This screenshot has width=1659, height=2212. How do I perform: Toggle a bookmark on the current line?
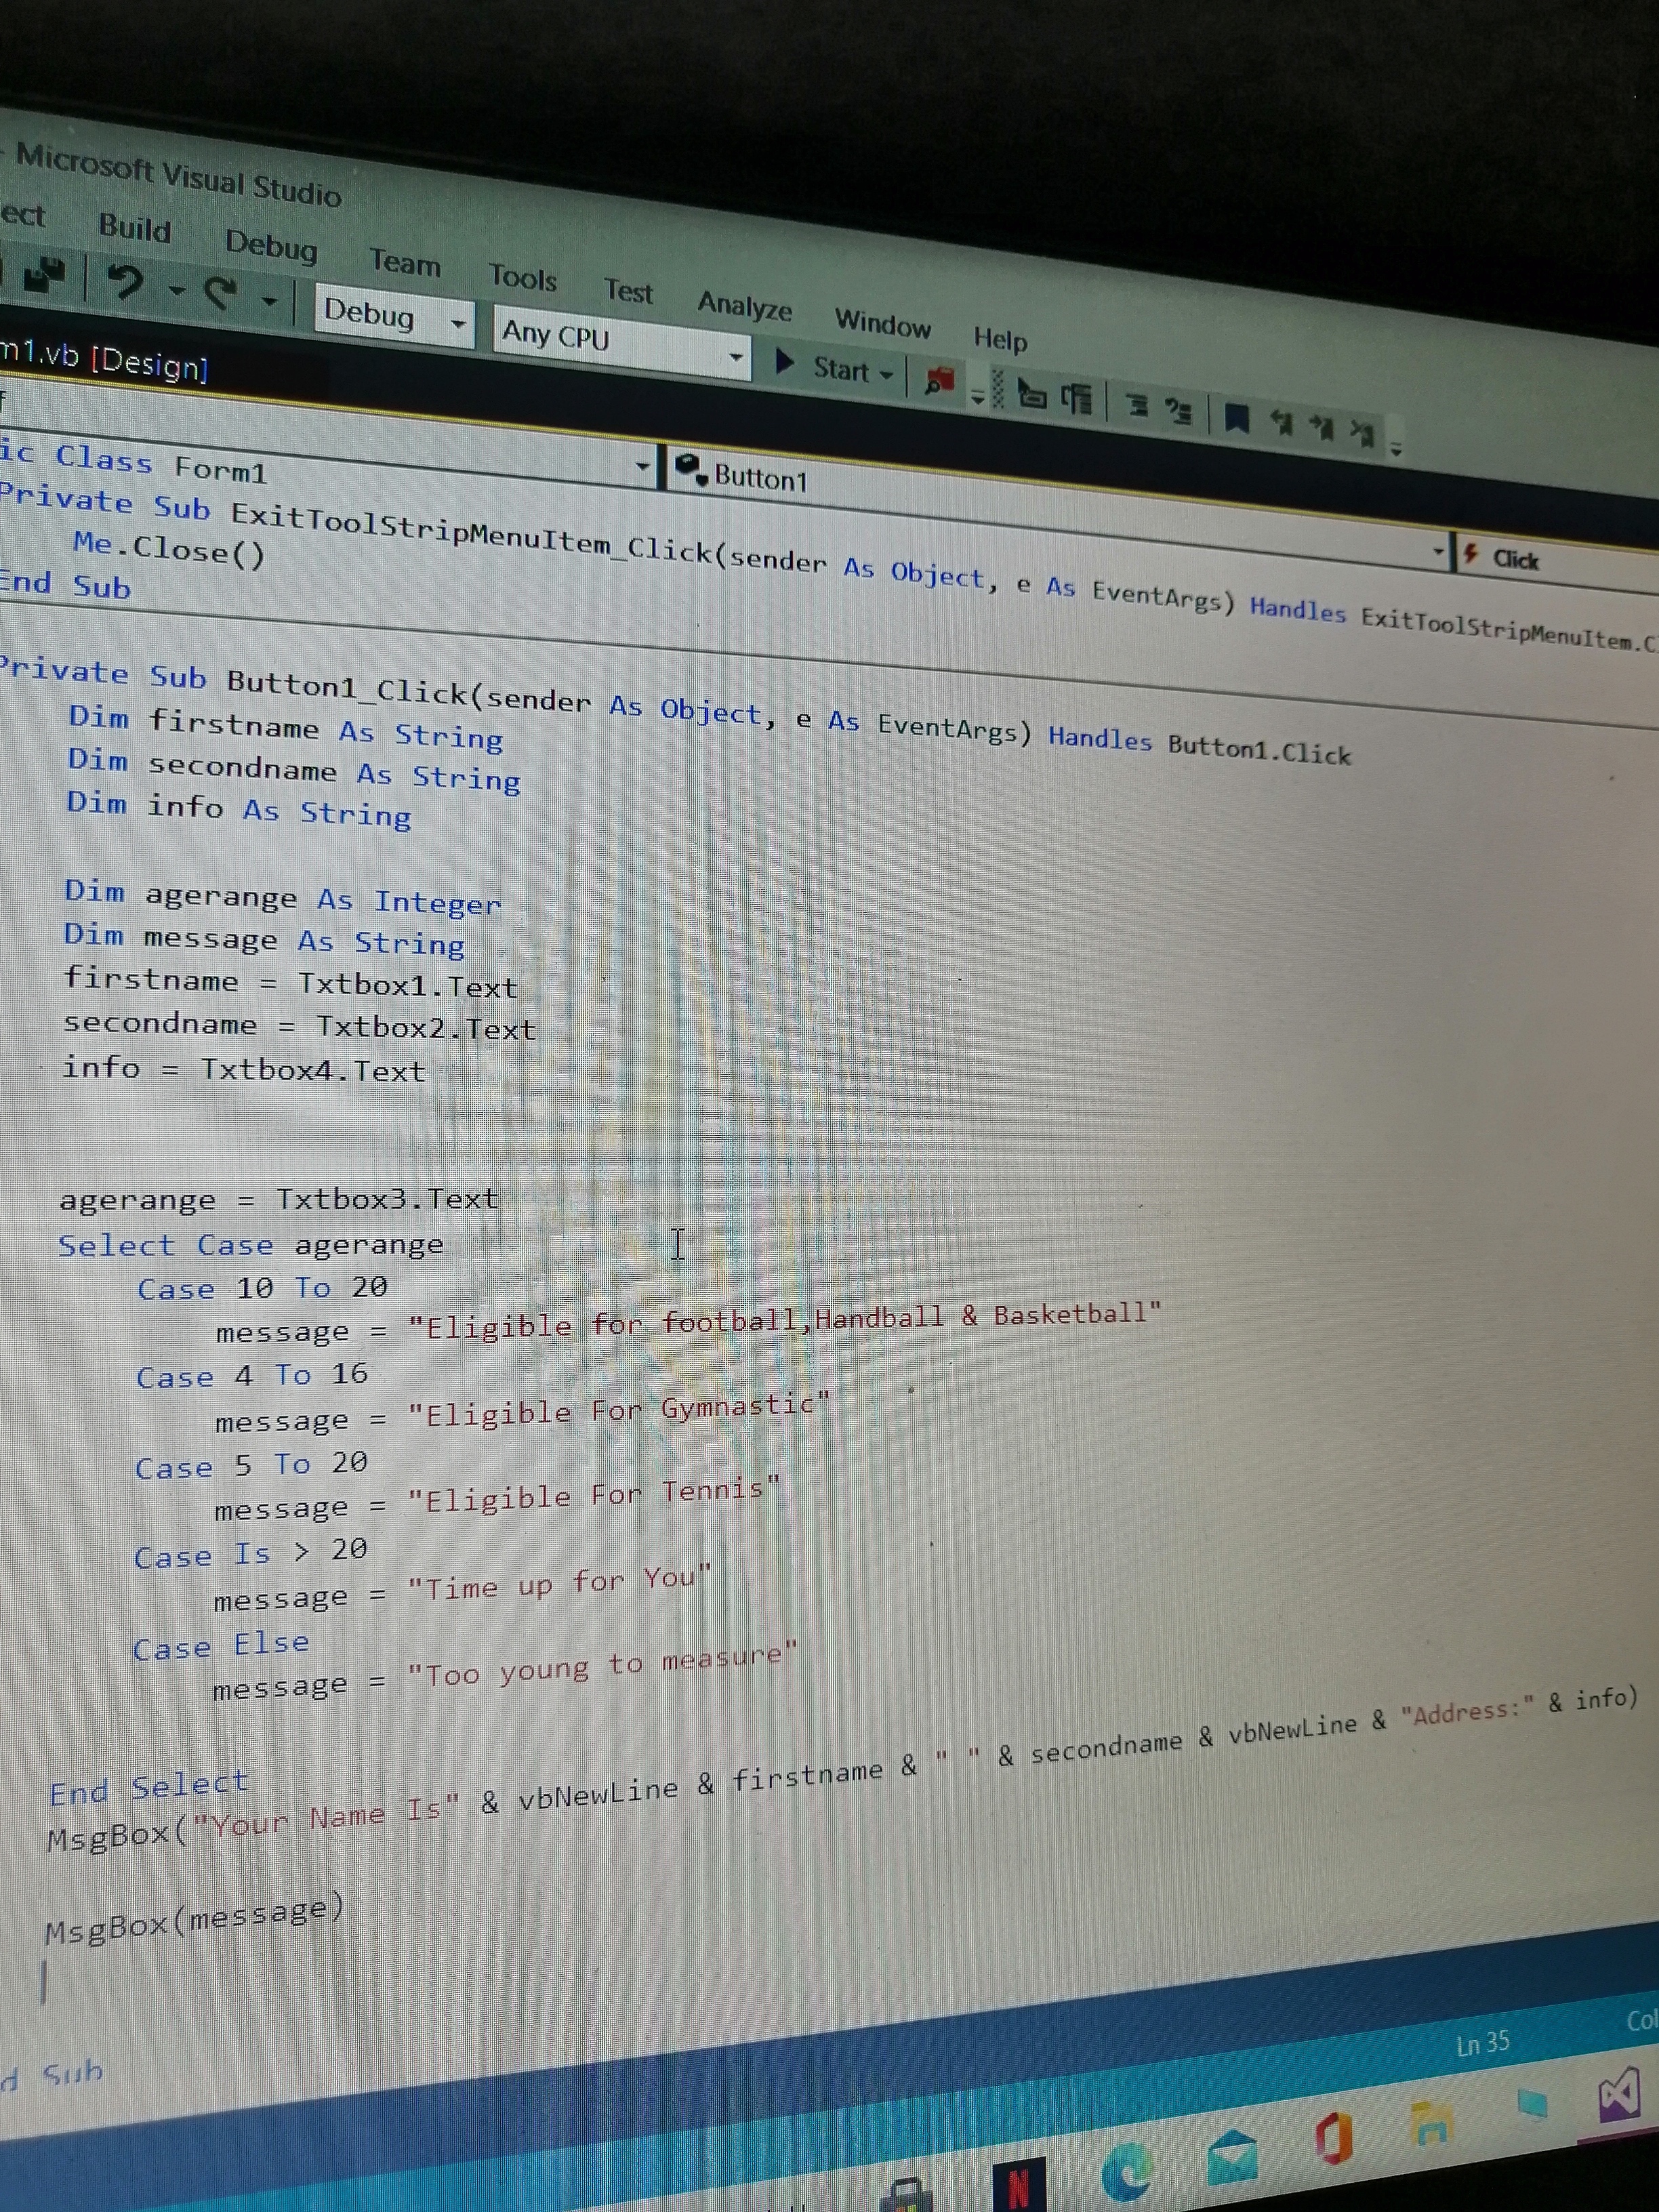pos(1237,418)
